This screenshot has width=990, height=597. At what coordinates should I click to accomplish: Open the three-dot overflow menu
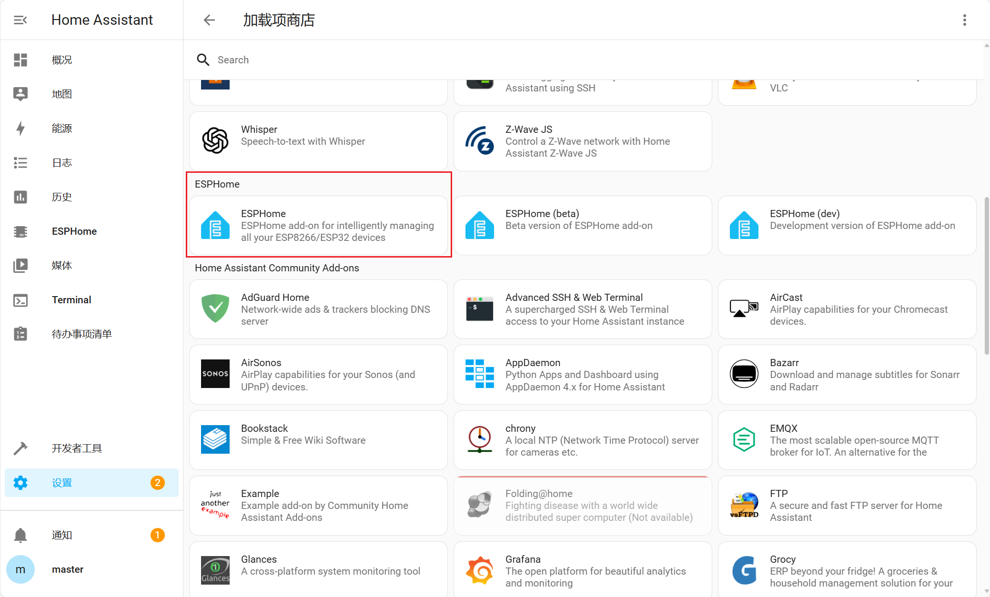964,20
